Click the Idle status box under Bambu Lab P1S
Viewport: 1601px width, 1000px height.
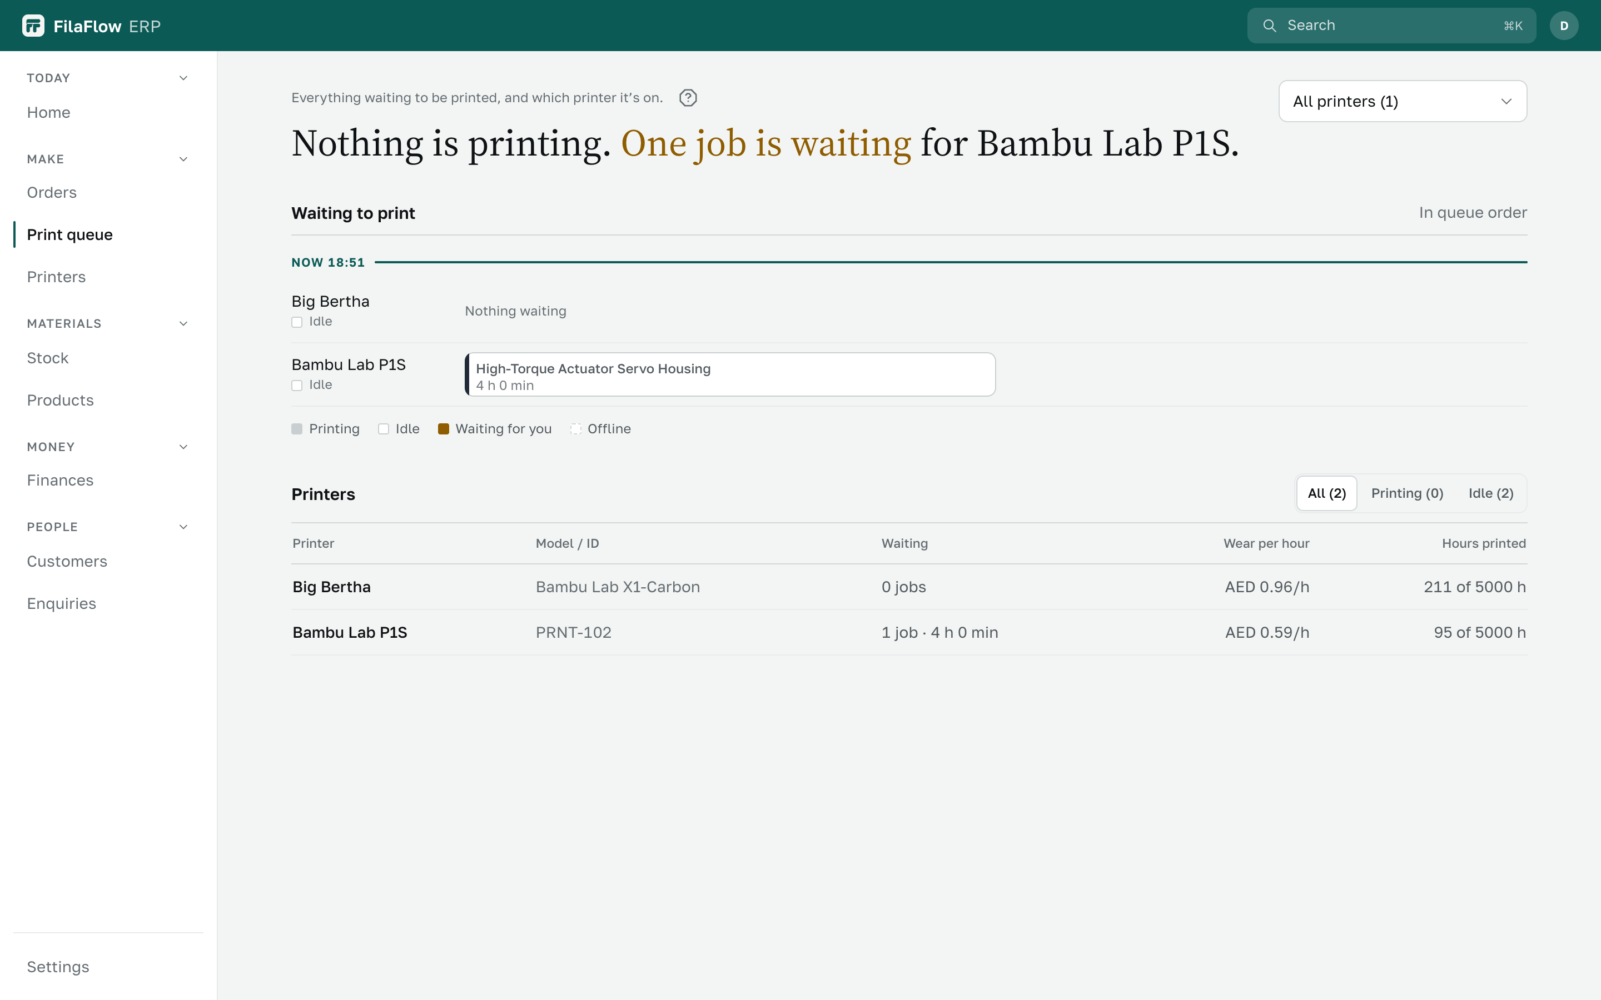[x=297, y=386]
